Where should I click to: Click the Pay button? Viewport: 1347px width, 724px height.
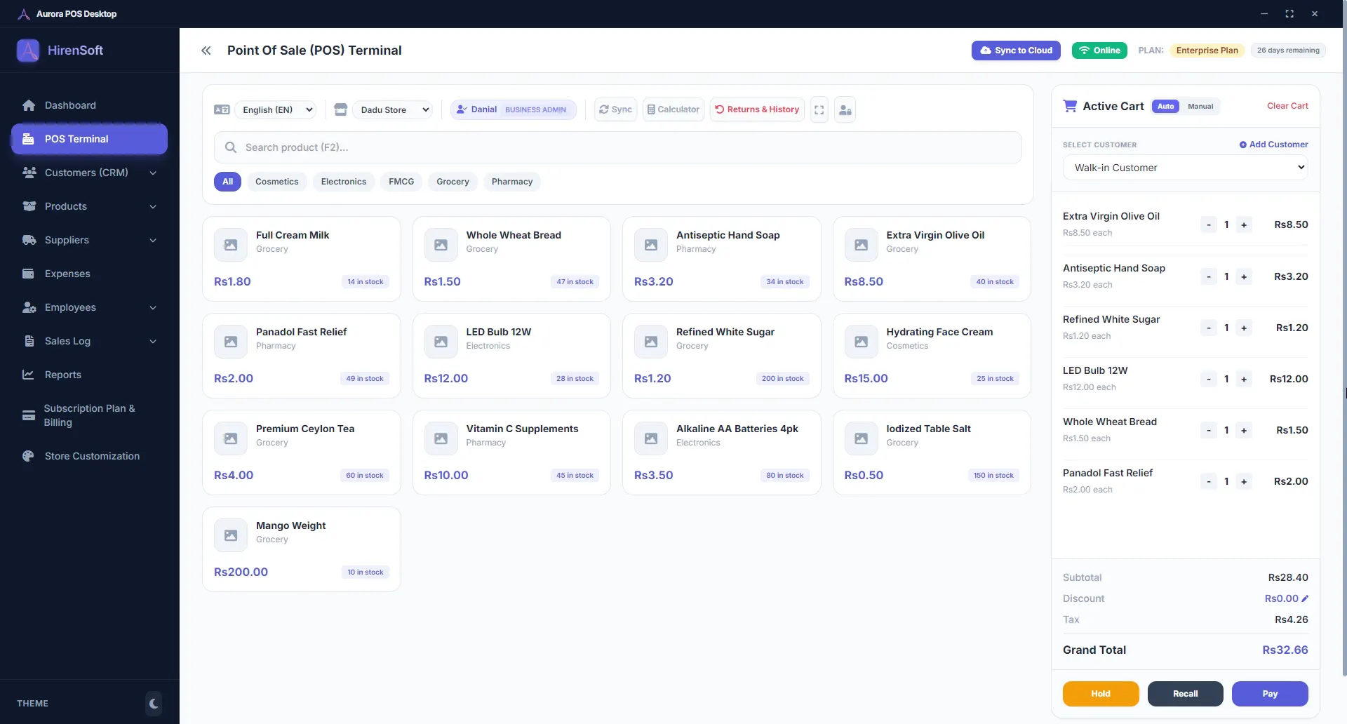pyautogui.click(x=1270, y=694)
